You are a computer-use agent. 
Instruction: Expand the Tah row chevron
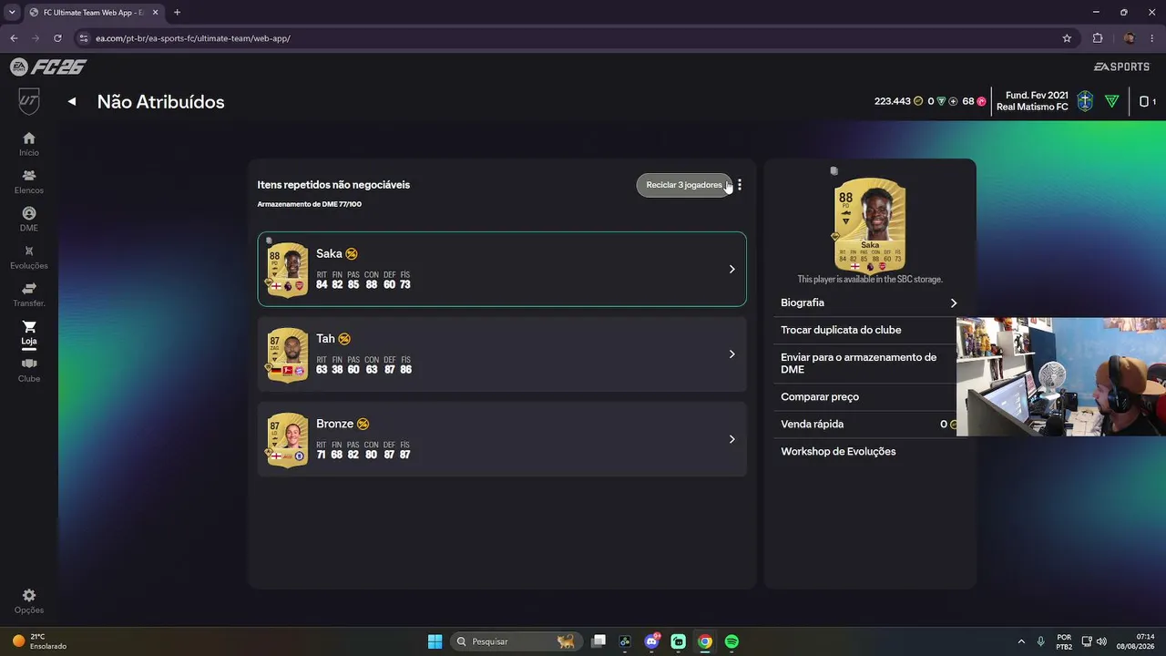click(x=731, y=354)
